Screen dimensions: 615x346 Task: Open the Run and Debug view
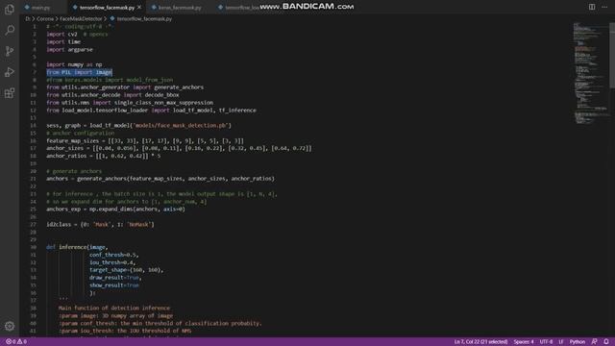10,72
